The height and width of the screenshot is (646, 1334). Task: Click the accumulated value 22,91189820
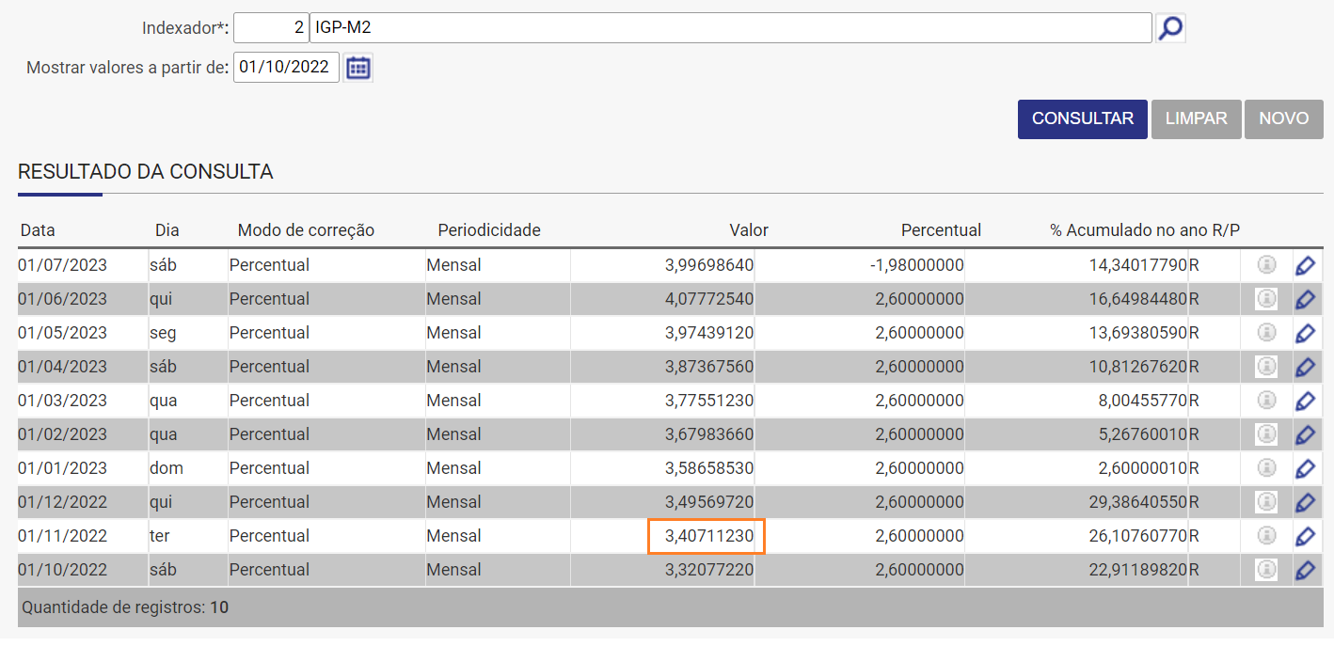coord(1138,570)
